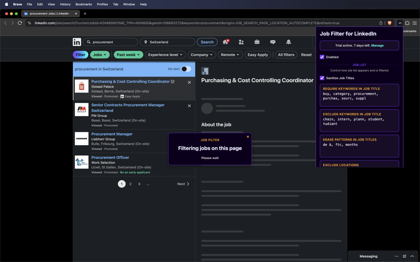Go to results page 3
The width and height of the screenshot is (420, 262).
click(x=139, y=184)
